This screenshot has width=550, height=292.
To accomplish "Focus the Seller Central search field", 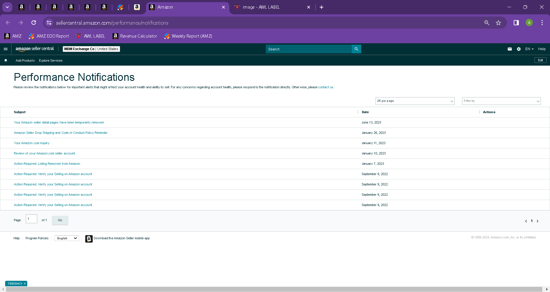I will (309, 49).
